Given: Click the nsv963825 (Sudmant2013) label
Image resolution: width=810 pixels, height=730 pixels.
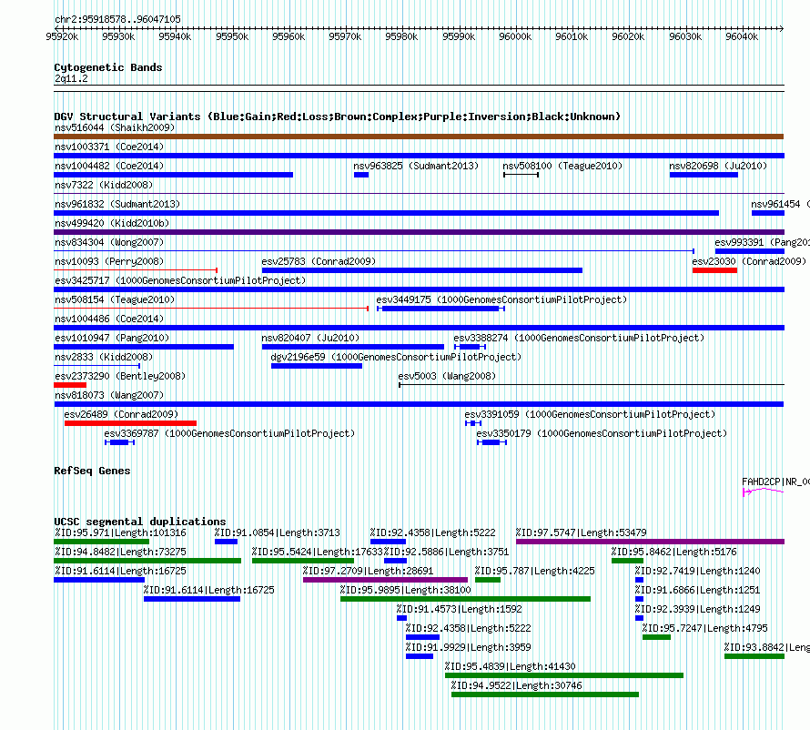Looking at the screenshot, I should 416,166.
